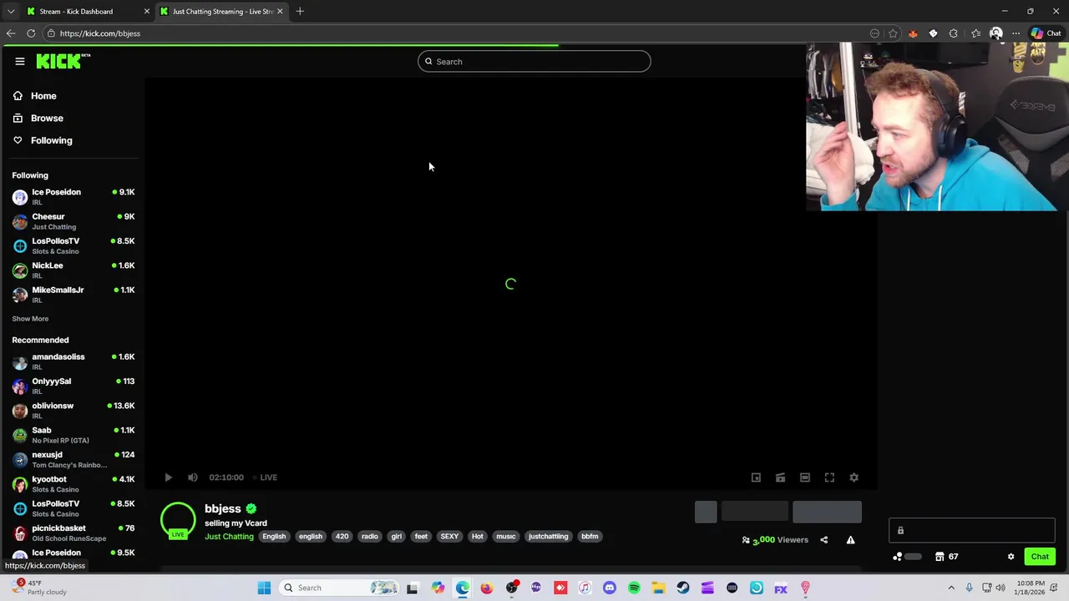
Task: Open MetaMask fox extension
Action: click(x=913, y=33)
